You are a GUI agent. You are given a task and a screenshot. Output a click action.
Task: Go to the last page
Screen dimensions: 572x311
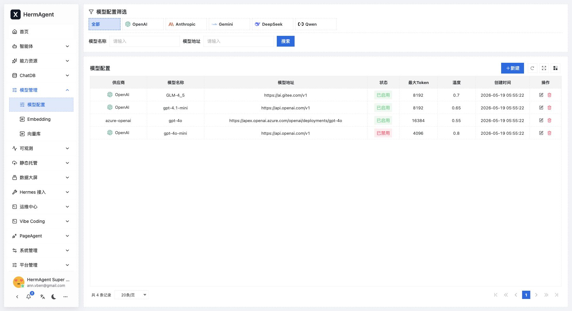tap(556, 295)
